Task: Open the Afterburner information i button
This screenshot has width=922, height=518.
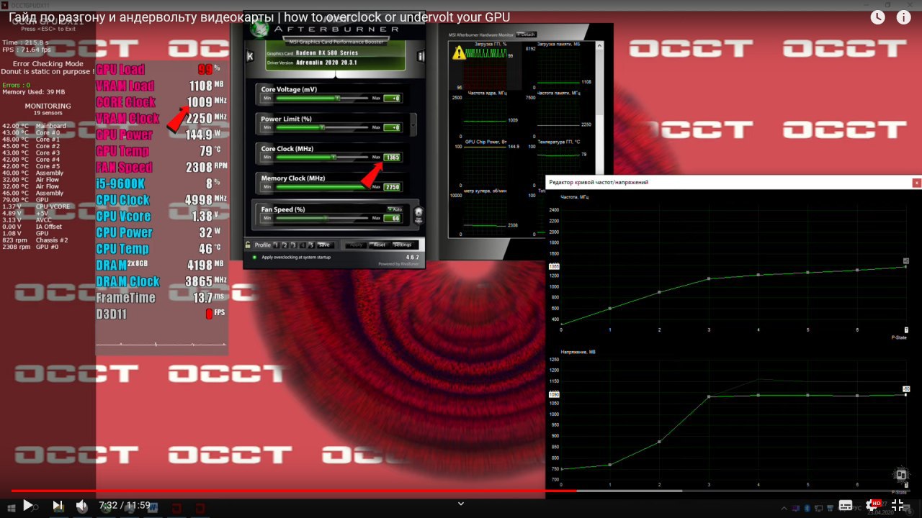Action: click(x=421, y=56)
